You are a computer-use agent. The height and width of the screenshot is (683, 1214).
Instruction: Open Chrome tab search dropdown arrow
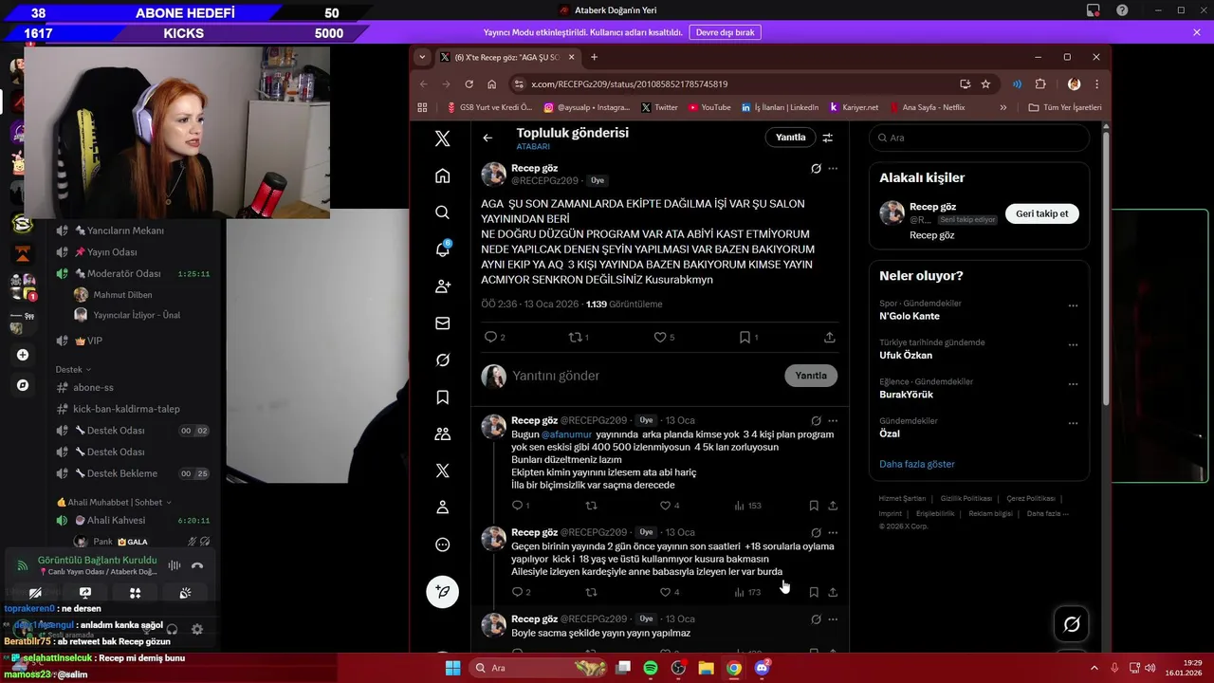422,57
